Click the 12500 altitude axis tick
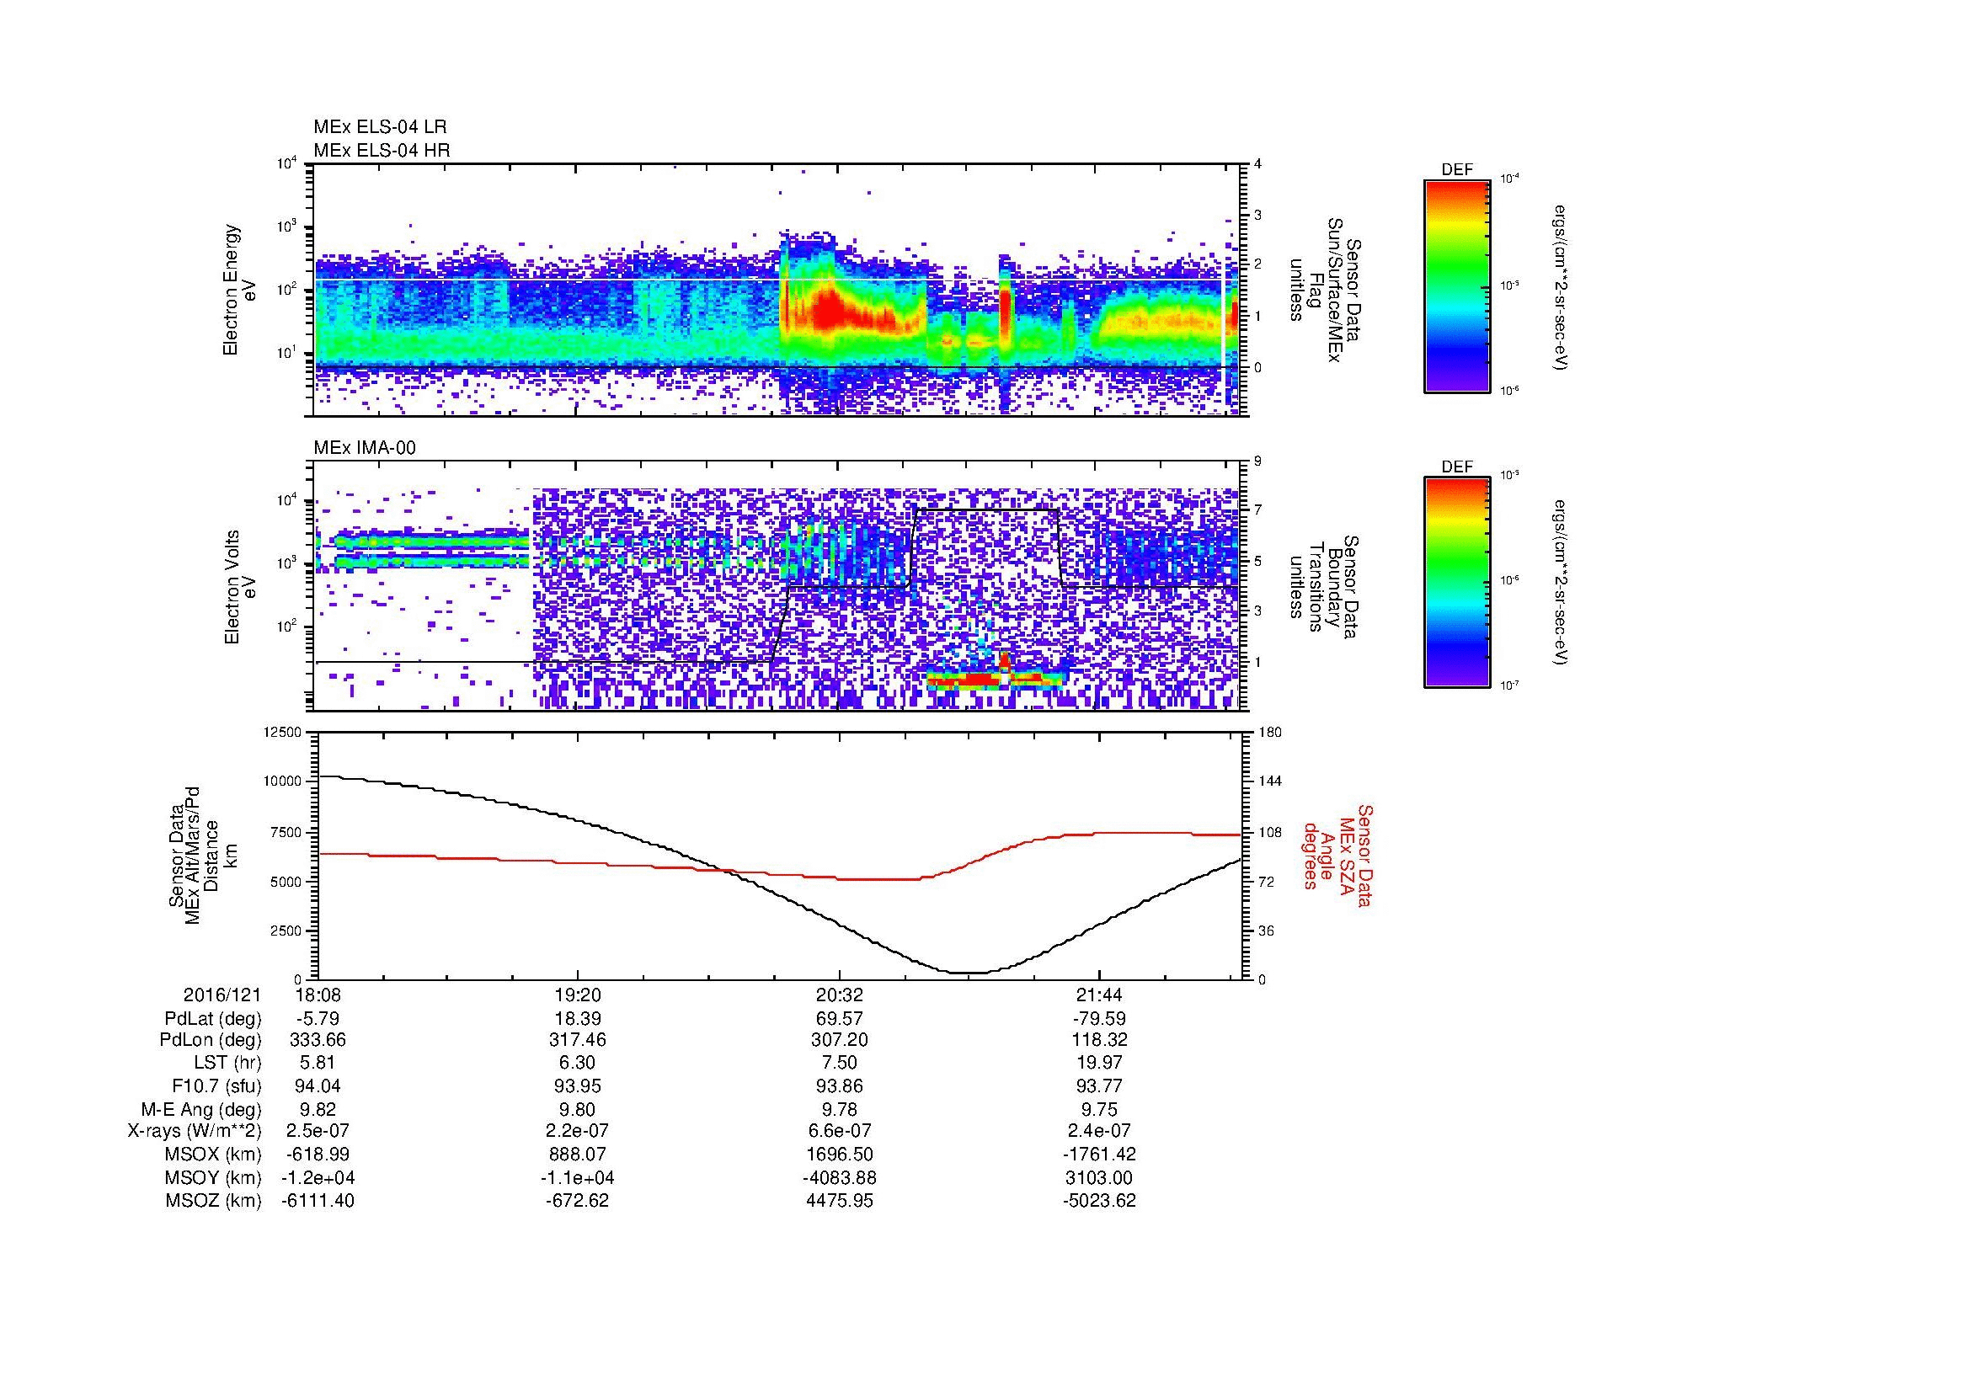This screenshot has height=1392, width=1970. coord(284,732)
